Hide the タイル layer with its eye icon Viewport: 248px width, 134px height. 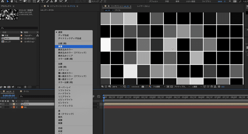click(x=1, y=104)
